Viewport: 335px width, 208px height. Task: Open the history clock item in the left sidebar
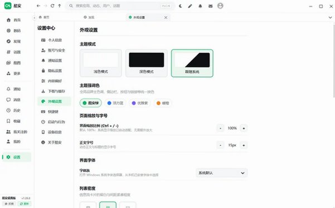pyautogui.click(x=14, y=110)
